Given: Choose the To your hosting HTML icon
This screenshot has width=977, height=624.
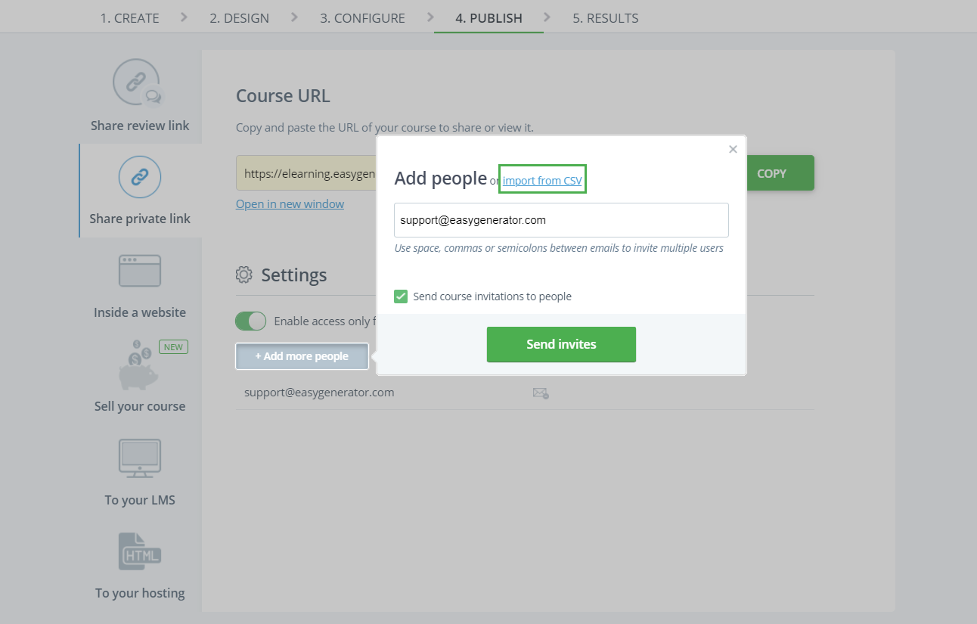Looking at the screenshot, I should tap(140, 552).
